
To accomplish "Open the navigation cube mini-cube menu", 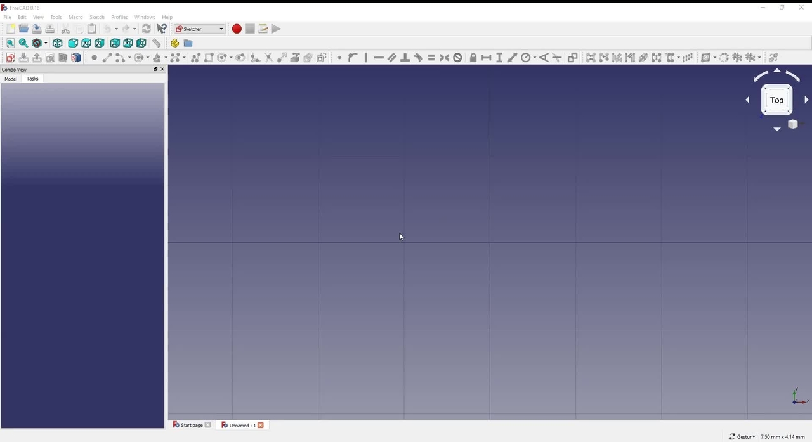I will [792, 124].
